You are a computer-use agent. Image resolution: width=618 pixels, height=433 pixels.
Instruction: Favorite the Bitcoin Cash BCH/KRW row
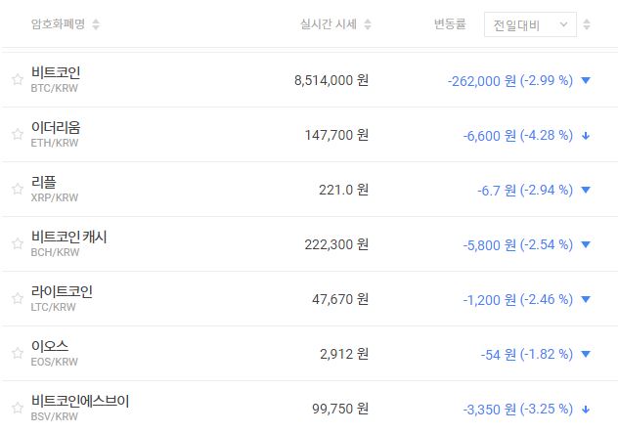tap(17, 244)
